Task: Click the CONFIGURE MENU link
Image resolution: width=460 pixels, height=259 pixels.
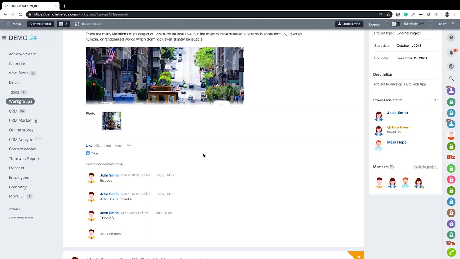Action: click(x=21, y=218)
